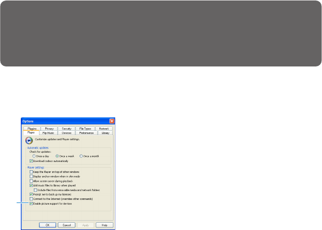Select the Network tab
The width and height of the screenshot is (322, 230).
click(x=103, y=128)
